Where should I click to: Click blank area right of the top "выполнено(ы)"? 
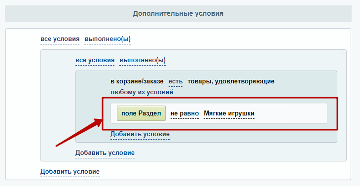point(239,39)
